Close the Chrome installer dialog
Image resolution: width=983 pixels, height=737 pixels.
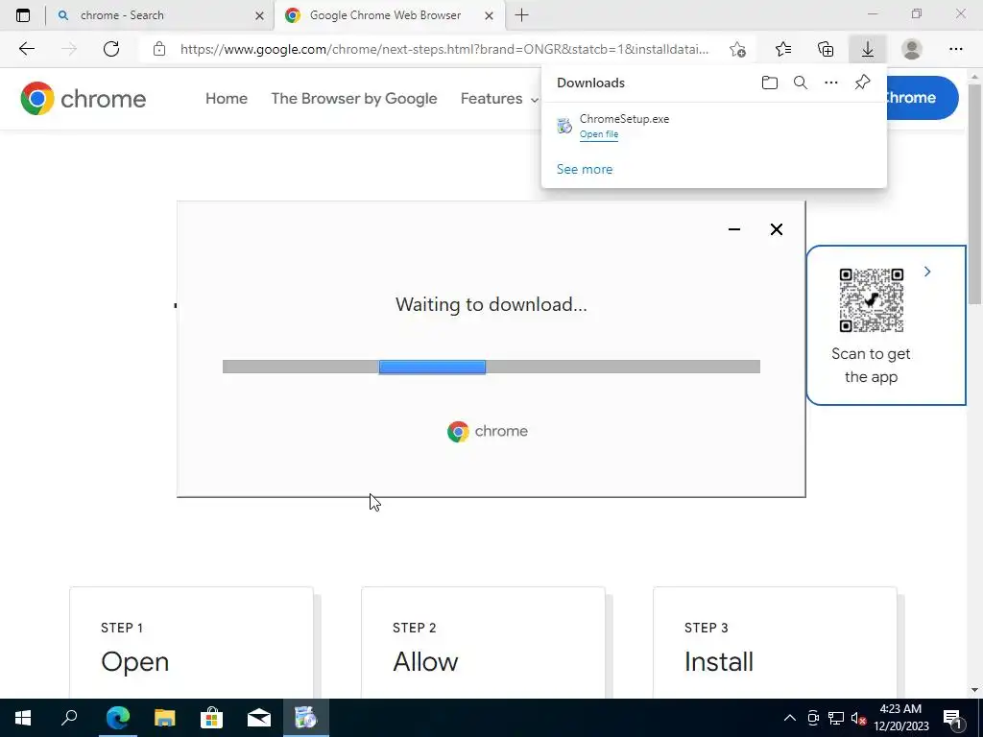point(776,229)
